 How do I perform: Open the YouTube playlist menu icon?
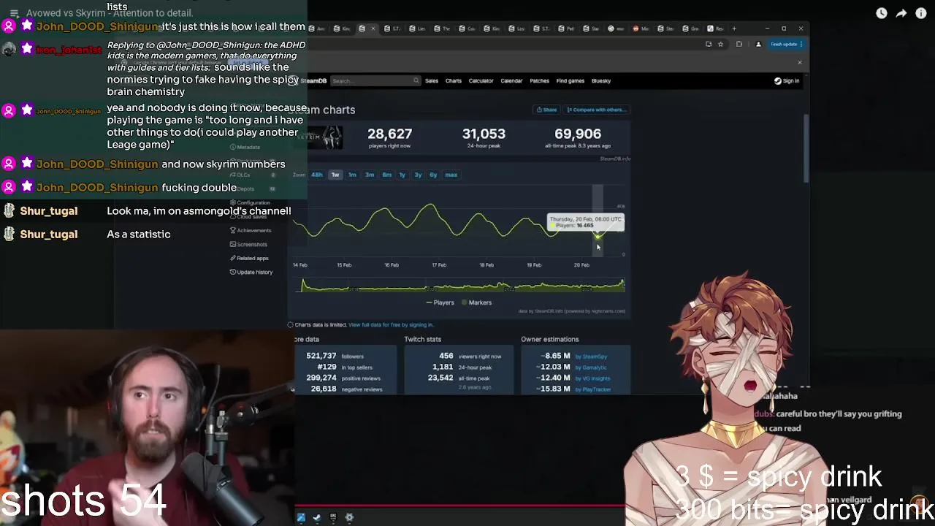[x=14, y=13]
